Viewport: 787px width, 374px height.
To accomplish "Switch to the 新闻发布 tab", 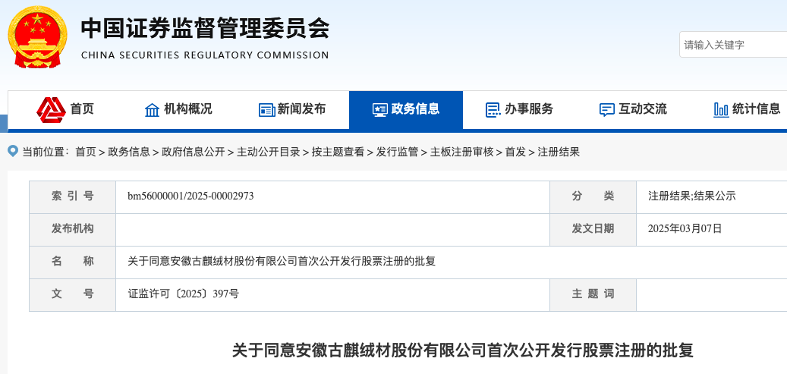I will 301,109.
